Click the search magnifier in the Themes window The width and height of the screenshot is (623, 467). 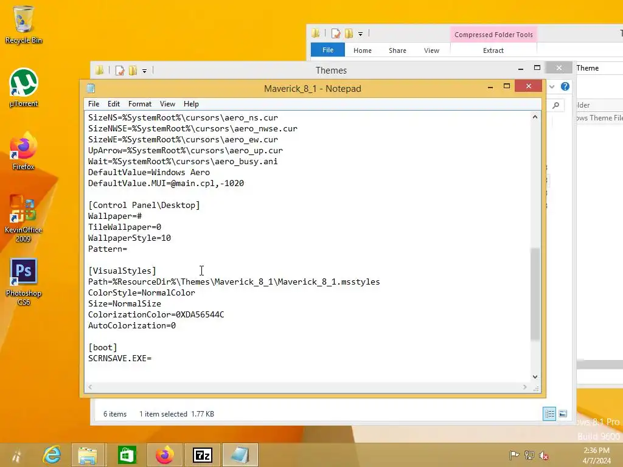click(556, 105)
